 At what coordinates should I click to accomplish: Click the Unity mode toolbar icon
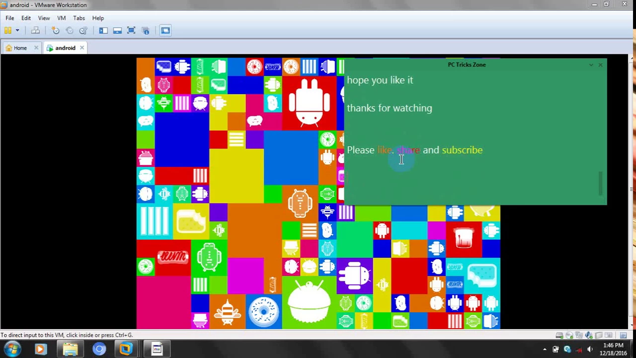pyautogui.click(x=146, y=30)
